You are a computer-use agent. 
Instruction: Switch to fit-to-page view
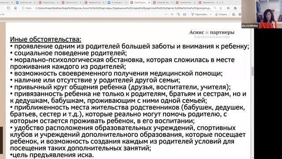coord(185,14)
